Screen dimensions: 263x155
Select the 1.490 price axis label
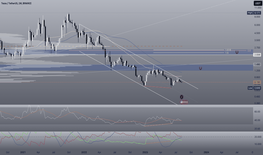(x=257, y=64)
